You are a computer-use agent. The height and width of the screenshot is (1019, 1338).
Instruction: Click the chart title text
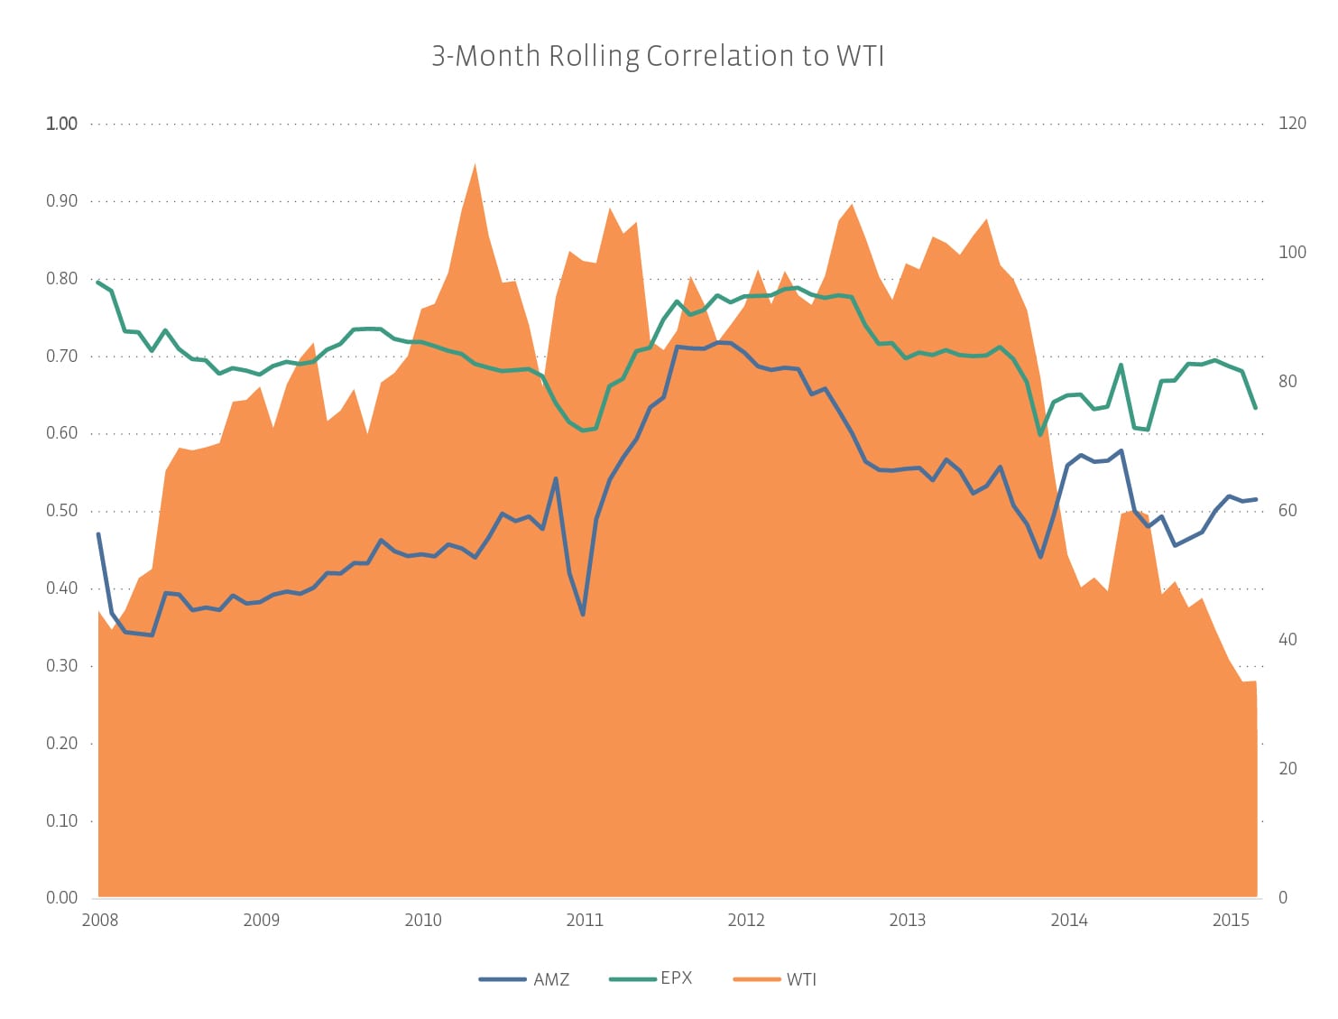658,57
